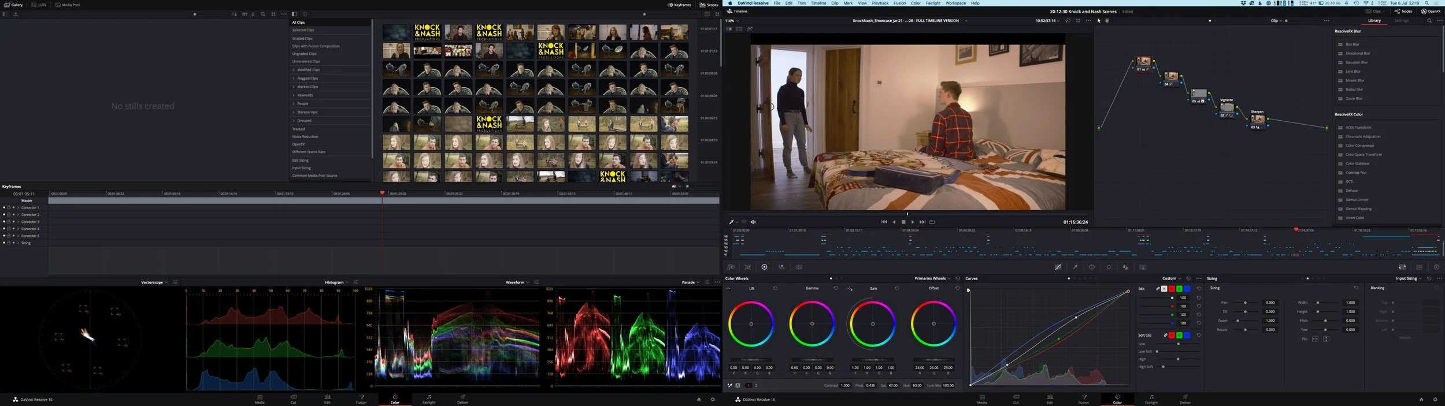1445x406 pixels.
Task: Open the File menu
Action: coord(777,3)
